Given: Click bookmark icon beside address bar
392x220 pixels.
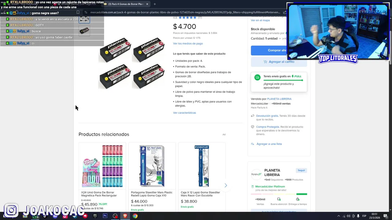Looking at the screenshot, I should pyautogui.click(x=78, y=12).
